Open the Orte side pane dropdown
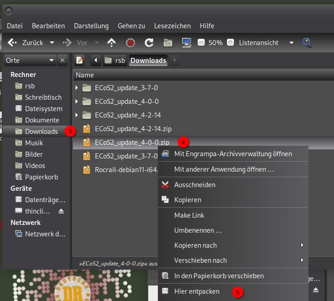 click(51, 60)
